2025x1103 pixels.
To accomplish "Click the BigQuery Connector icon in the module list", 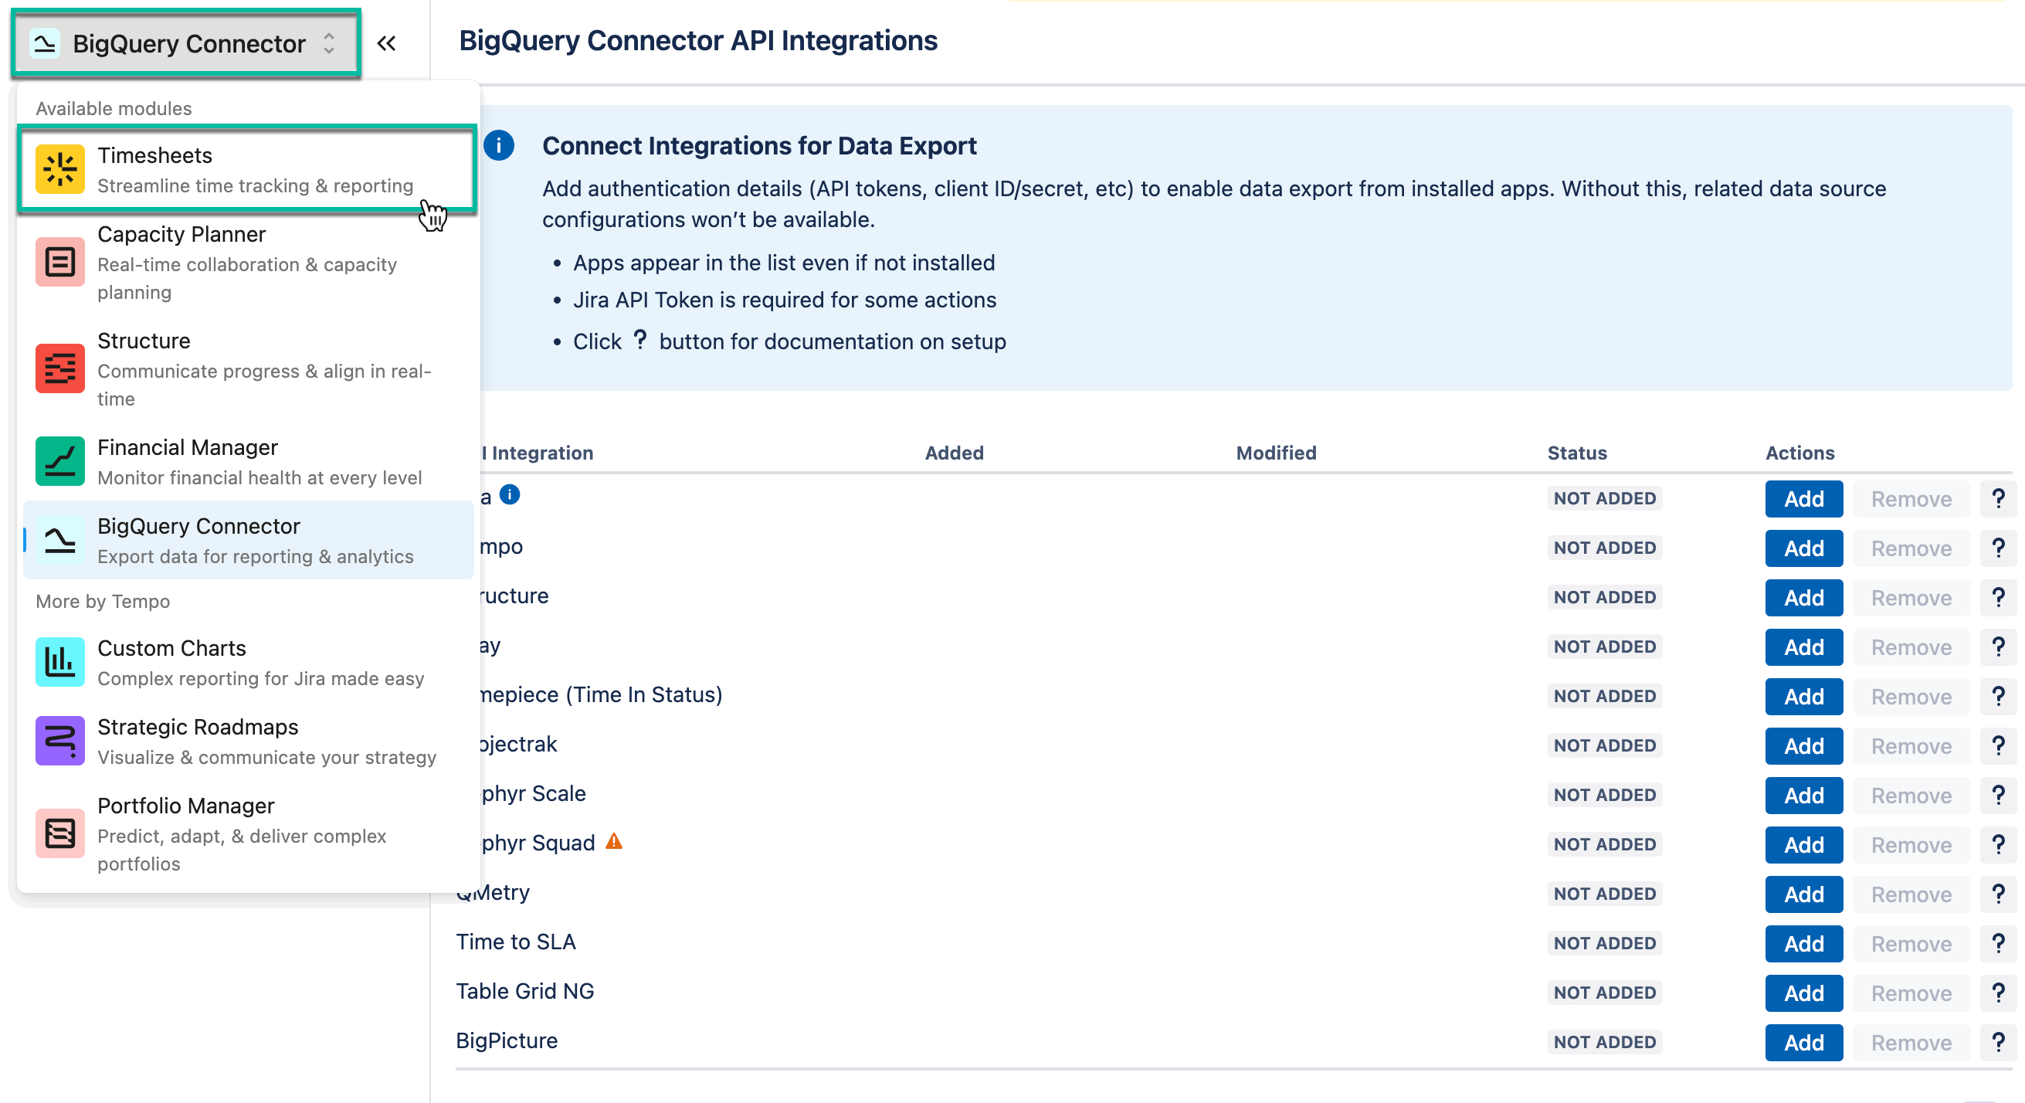I will [59, 539].
